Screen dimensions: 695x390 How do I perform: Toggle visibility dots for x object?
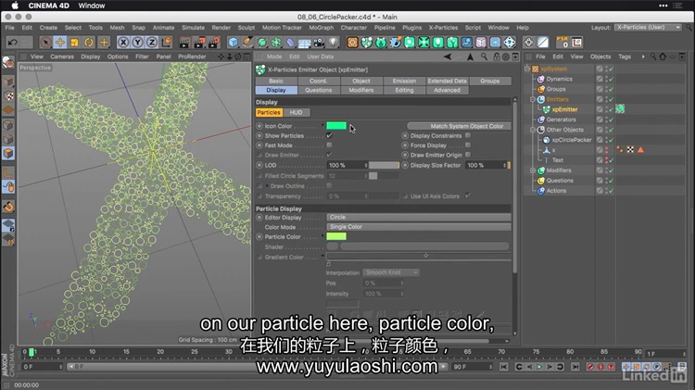[x=607, y=150]
